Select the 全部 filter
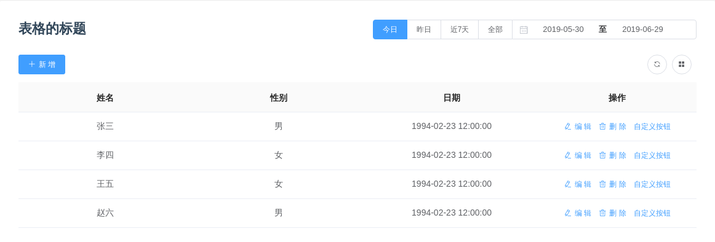This screenshot has width=715, height=242. pyautogui.click(x=495, y=29)
